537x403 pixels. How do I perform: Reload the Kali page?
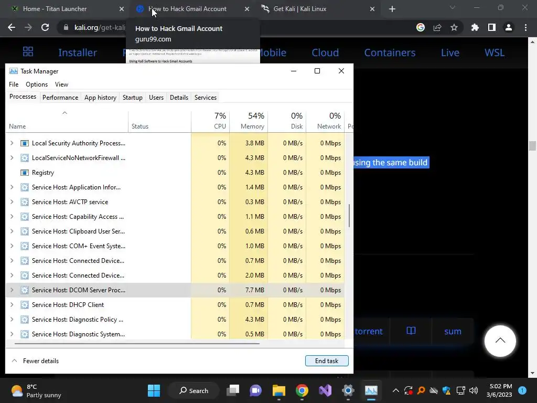[45, 27]
